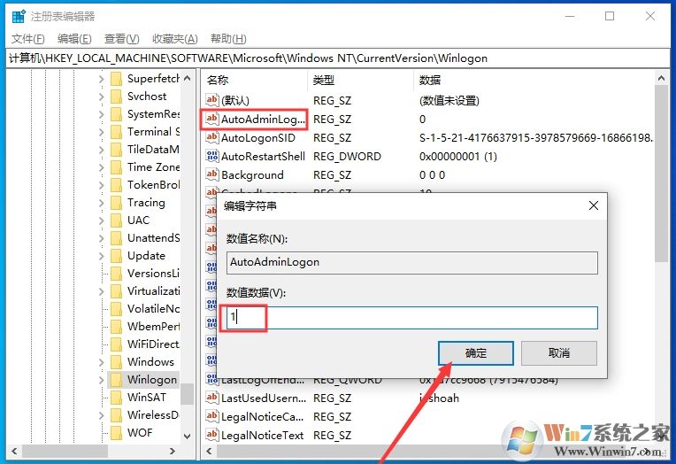Click the Registry Editor app icon in title bar
Viewport: 676px width, 464px height.
tap(19, 17)
